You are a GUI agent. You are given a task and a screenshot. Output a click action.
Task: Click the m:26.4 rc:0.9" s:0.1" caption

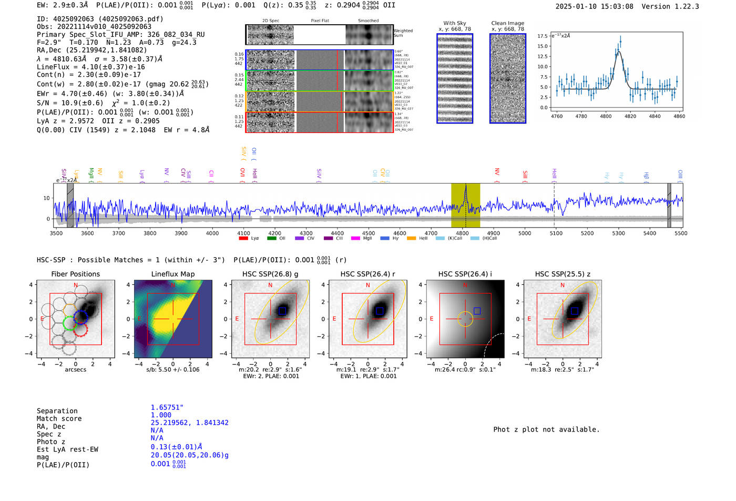click(465, 370)
